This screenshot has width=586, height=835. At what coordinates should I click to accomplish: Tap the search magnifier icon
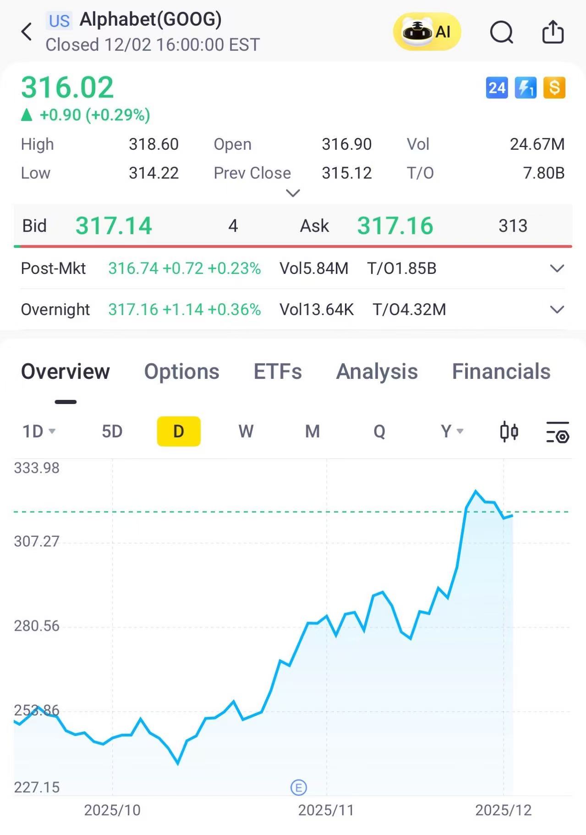(x=502, y=32)
